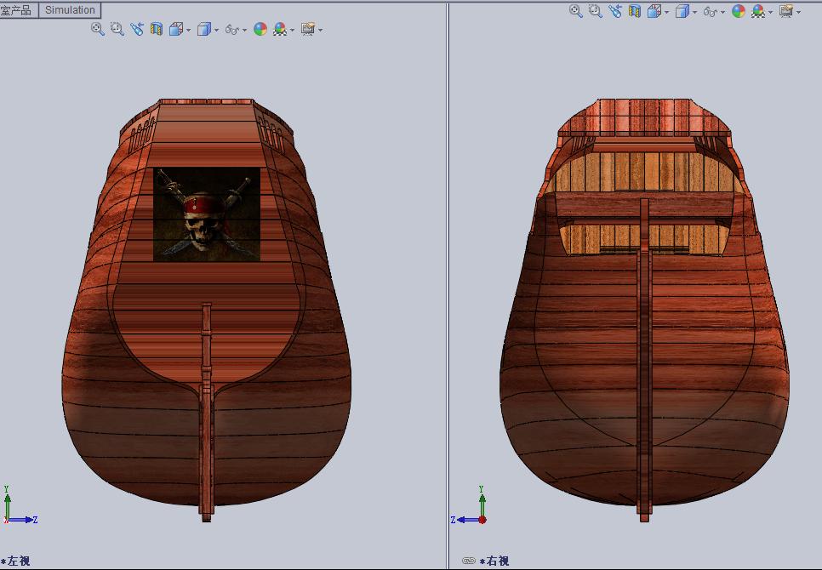Image resolution: width=822 pixels, height=570 pixels.
Task: Click Previous View in left viewport toolbar
Action: click(137, 29)
